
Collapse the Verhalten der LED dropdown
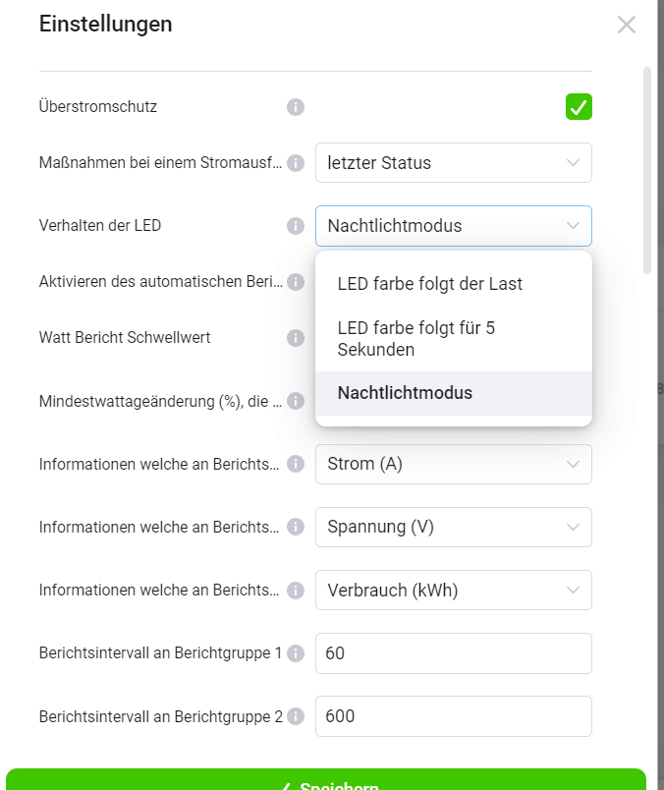point(453,226)
